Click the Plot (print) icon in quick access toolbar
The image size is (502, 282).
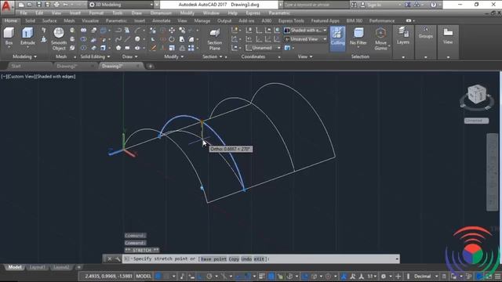pyautogui.click(x=56, y=5)
